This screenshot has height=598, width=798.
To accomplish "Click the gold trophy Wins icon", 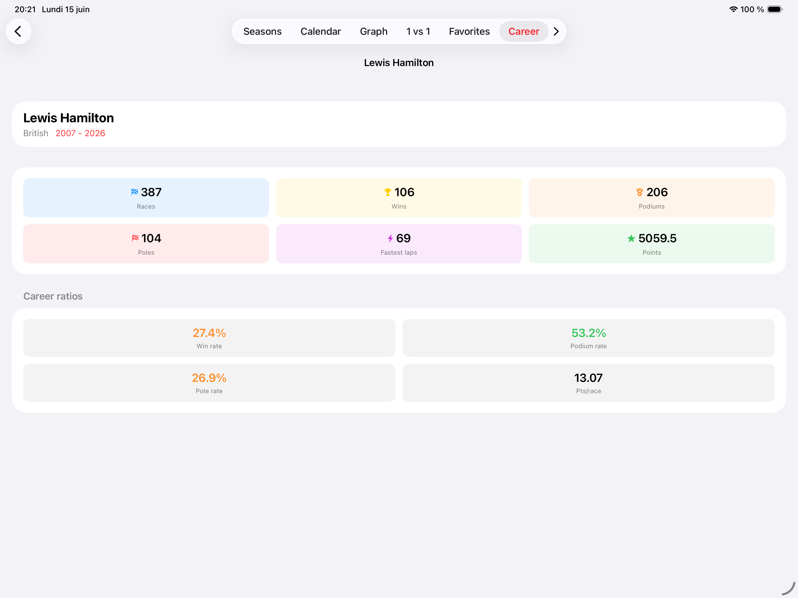I will click(x=387, y=192).
